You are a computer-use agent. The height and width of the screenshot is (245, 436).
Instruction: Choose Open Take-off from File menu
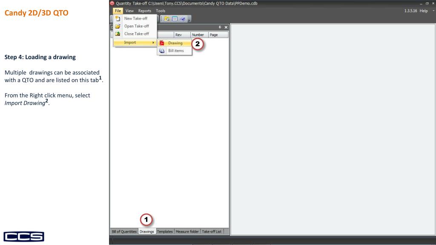click(x=135, y=26)
